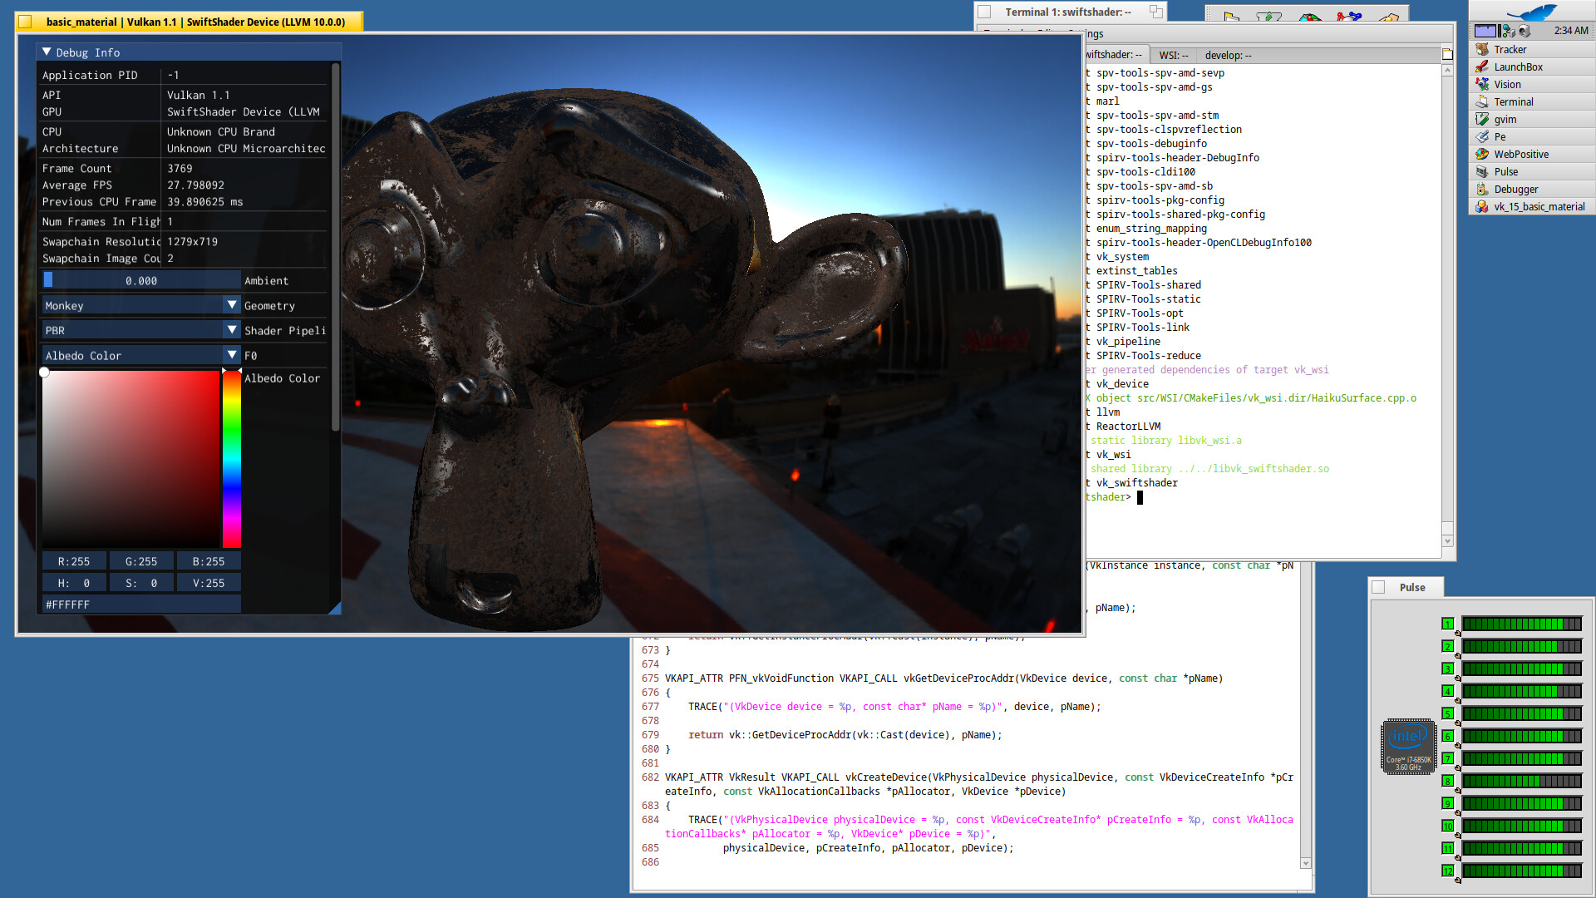Toggle CPU 5 button in Pulse
The width and height of the screenshot is (1596, 898).
pos(1447,713)
